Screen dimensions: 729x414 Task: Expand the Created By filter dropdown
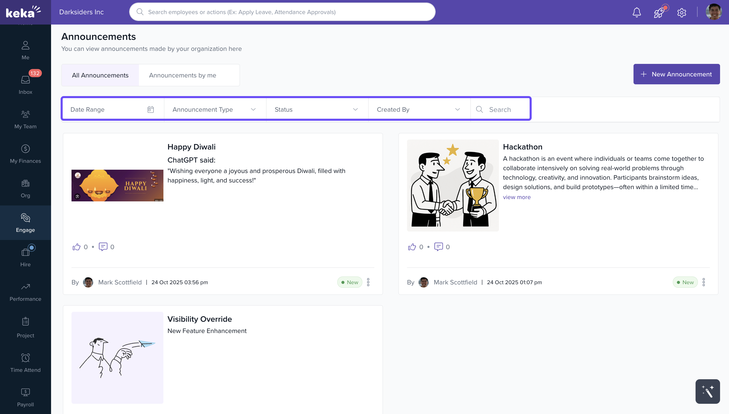click(419, 109)
